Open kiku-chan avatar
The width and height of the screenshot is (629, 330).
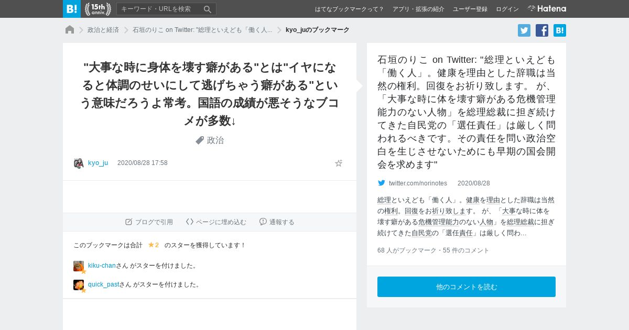coord(79,266)
